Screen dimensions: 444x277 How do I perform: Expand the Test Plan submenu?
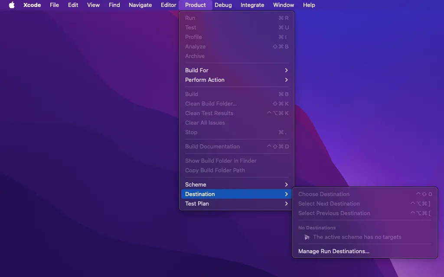pos(236,203)
